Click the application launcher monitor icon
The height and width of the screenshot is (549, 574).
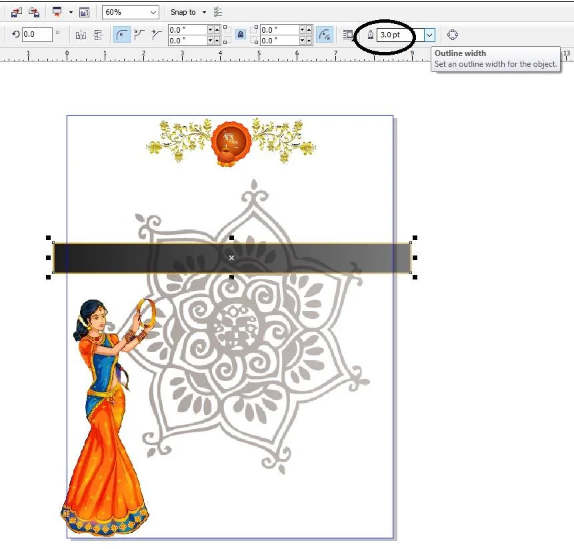[57, 12]
